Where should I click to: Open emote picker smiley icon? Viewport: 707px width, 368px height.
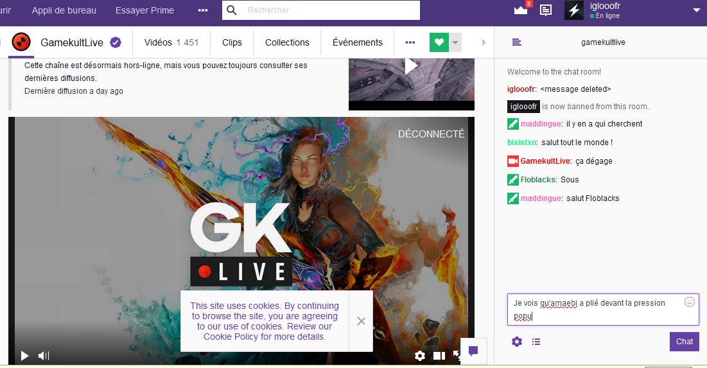pos(690,302)
